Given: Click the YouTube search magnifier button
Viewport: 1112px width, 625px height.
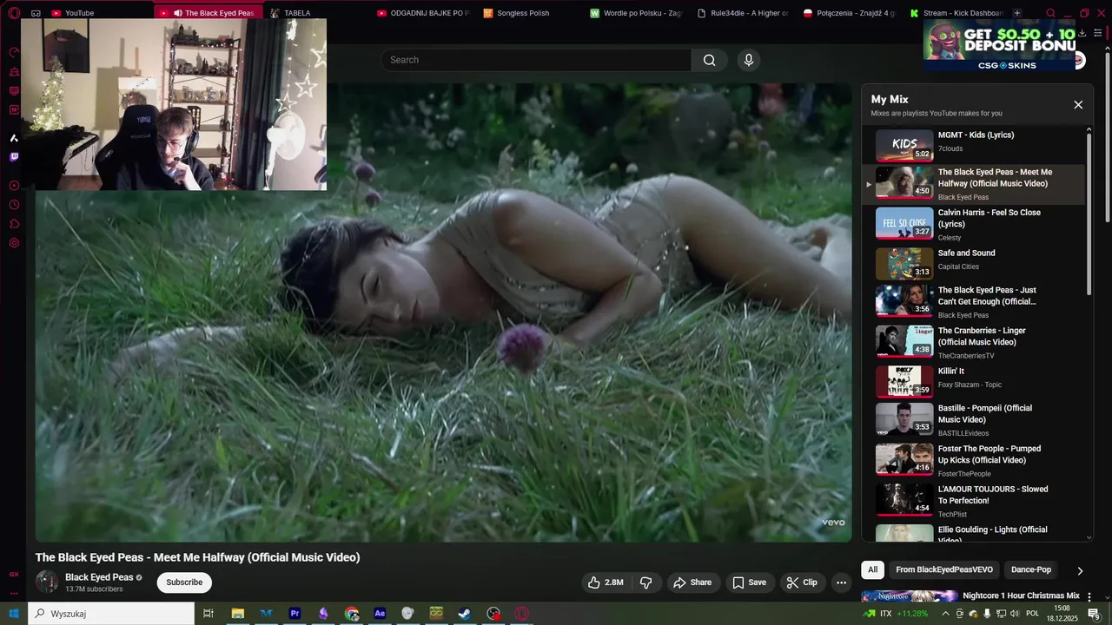Looking at the screenshot, I should [710, 60].
